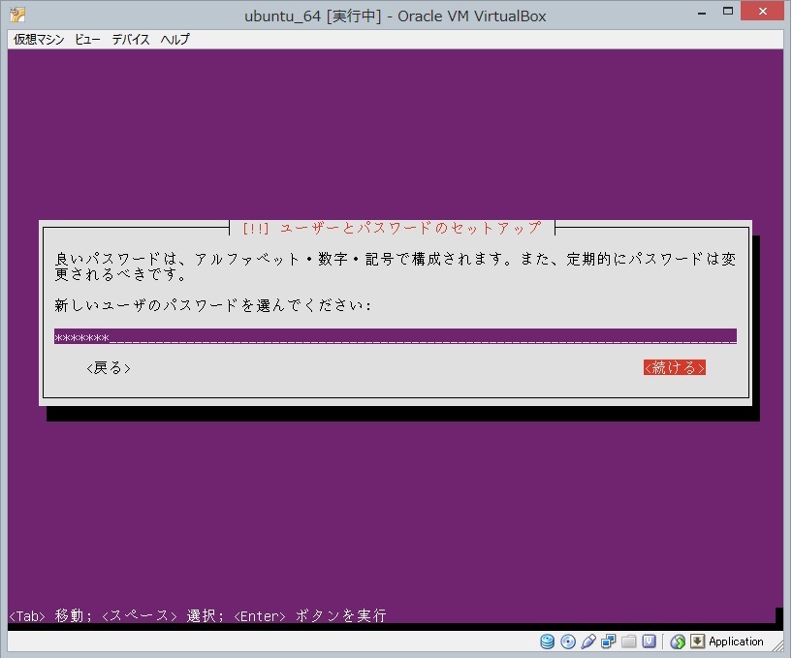Click the window resize grip corner
This screenshot has width=793, height=658.
click(x=777, y=644)
